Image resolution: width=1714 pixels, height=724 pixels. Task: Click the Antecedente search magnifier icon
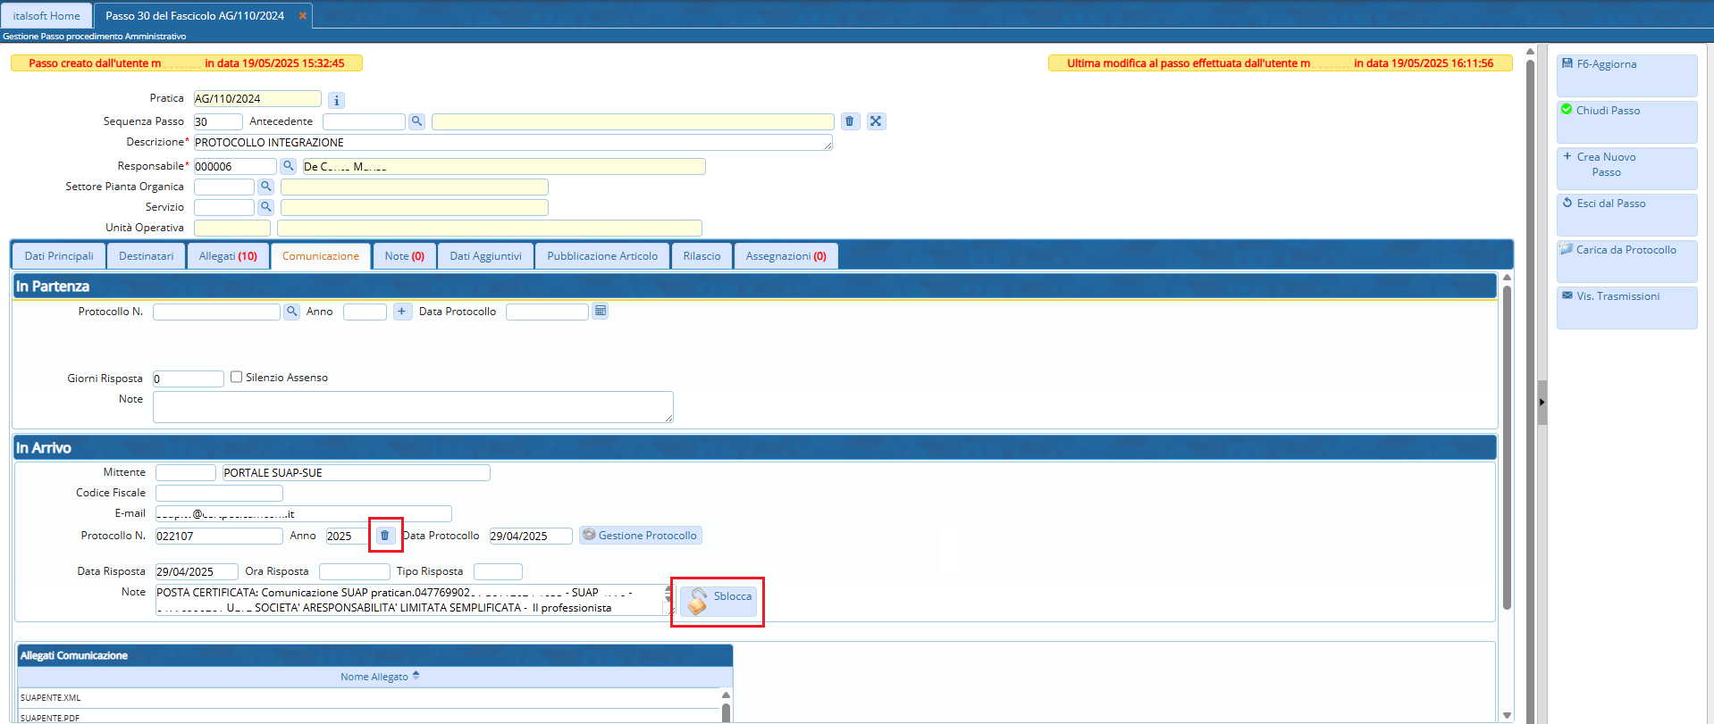(x=416, y=121)
